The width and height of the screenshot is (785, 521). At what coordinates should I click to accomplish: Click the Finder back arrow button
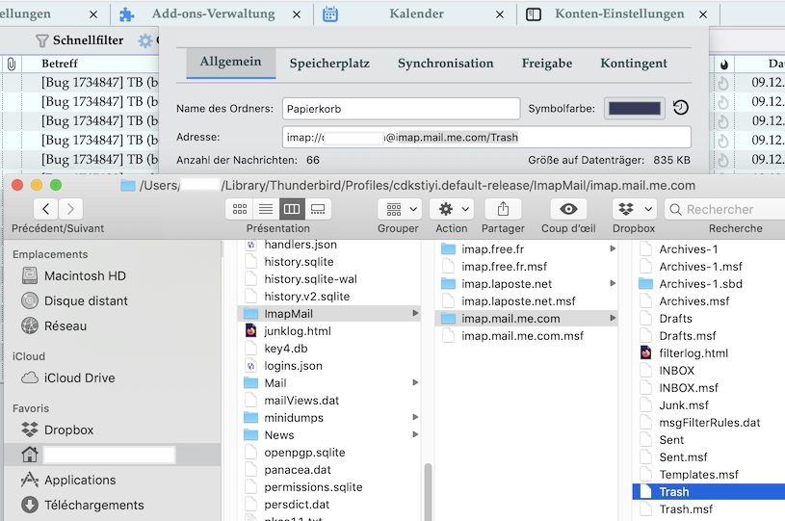pos(45,209)
